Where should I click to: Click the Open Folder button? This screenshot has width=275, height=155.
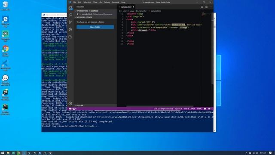[95, 27]
